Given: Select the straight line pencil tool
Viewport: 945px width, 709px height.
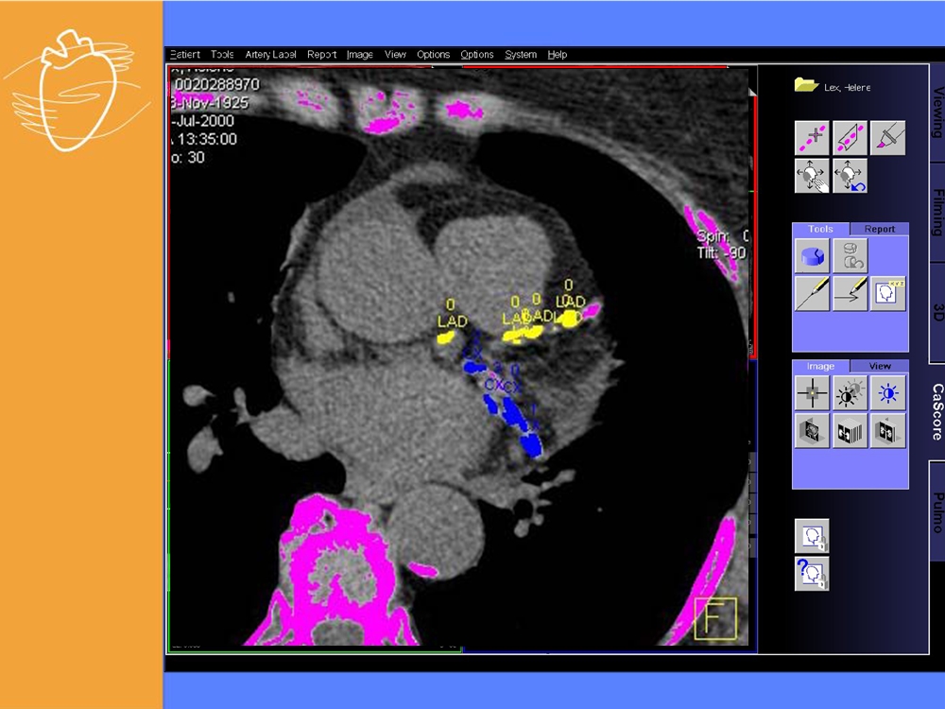Looking at the screenshot, I should click(x=812, y=294).
